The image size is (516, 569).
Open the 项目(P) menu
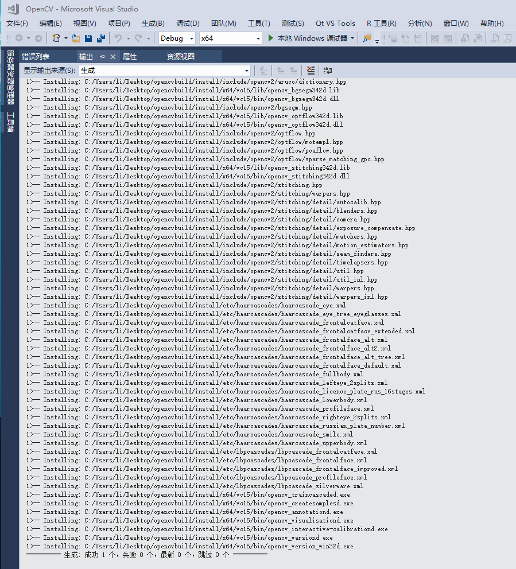[119, 23]
